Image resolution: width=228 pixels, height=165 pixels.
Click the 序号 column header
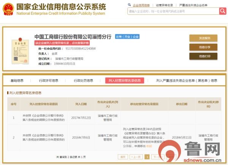[14, 104]
